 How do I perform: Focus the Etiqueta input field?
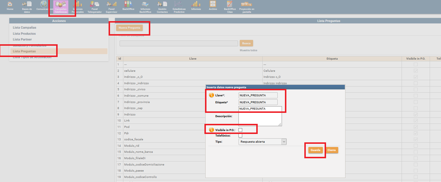click(258, 102)
